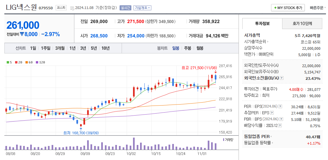
Task: Click the 시가 value 268,500
Action: coord(99,36)
